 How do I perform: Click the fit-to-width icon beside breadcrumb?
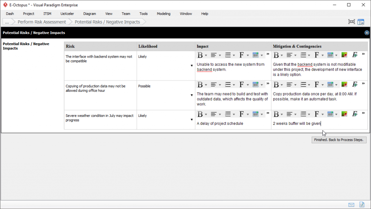tap(351, 22)
